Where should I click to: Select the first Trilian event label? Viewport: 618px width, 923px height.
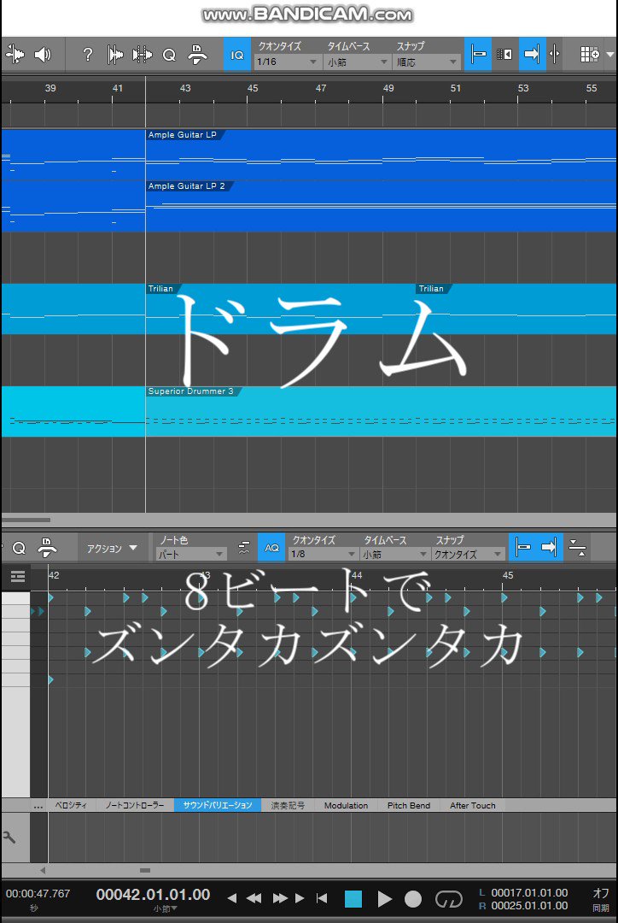(x=161, y=289)
